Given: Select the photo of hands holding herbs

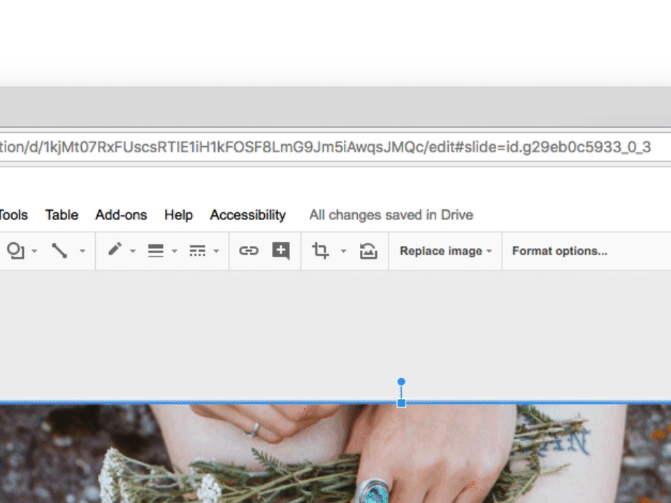Looking at the screenshot, I should tap(335, 453).
